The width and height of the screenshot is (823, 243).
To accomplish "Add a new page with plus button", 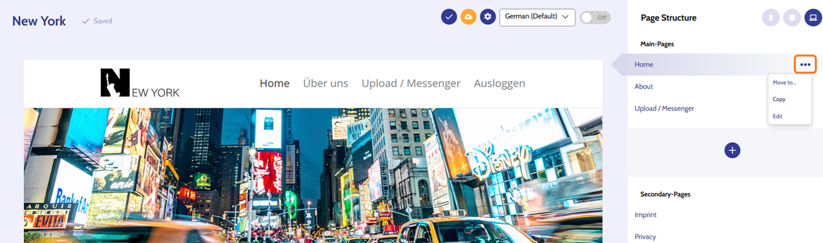I will tap(732, 150).
